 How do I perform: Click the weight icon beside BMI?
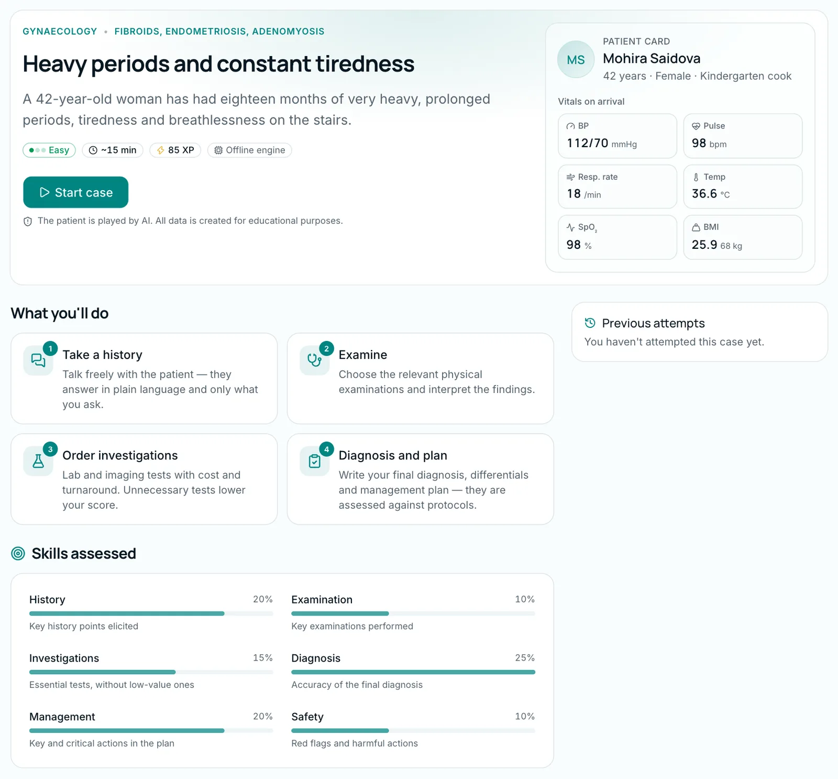click(x=696, y=227)
